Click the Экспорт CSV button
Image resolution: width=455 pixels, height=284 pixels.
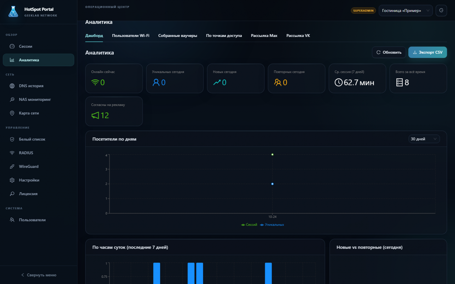coord(428,52)
